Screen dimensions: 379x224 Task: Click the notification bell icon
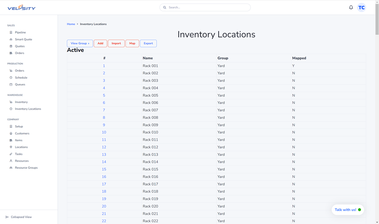coord(351,7)
